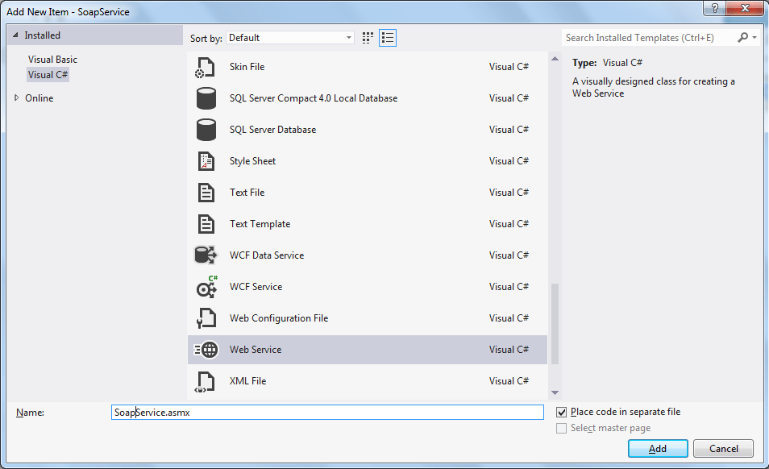Click the Web Service globe icon
Viewport: 769px width, 469px height.
[x=206, y=350]
